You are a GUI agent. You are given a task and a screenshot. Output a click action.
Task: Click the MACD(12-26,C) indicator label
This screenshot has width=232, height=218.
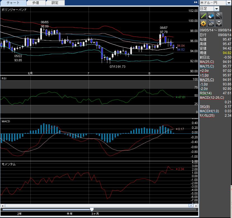212,97
